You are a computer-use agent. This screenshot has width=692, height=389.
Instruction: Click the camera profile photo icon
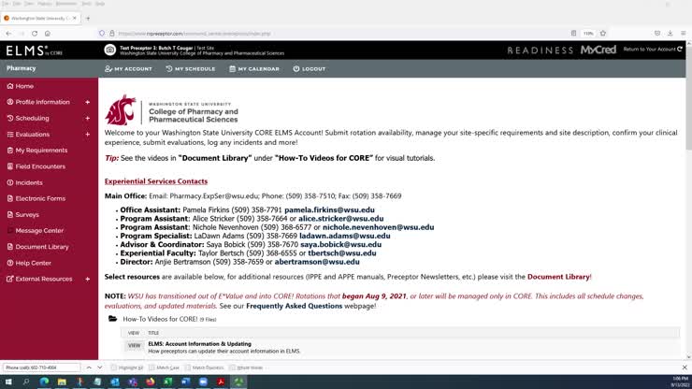110,50
